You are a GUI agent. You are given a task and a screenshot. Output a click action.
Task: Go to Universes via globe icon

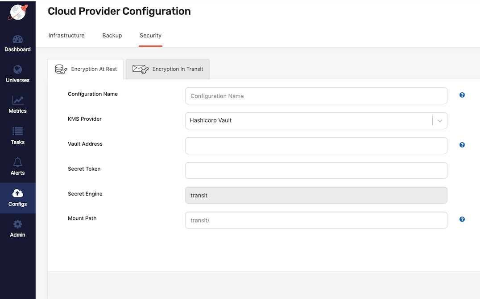[x=17, y=70]
